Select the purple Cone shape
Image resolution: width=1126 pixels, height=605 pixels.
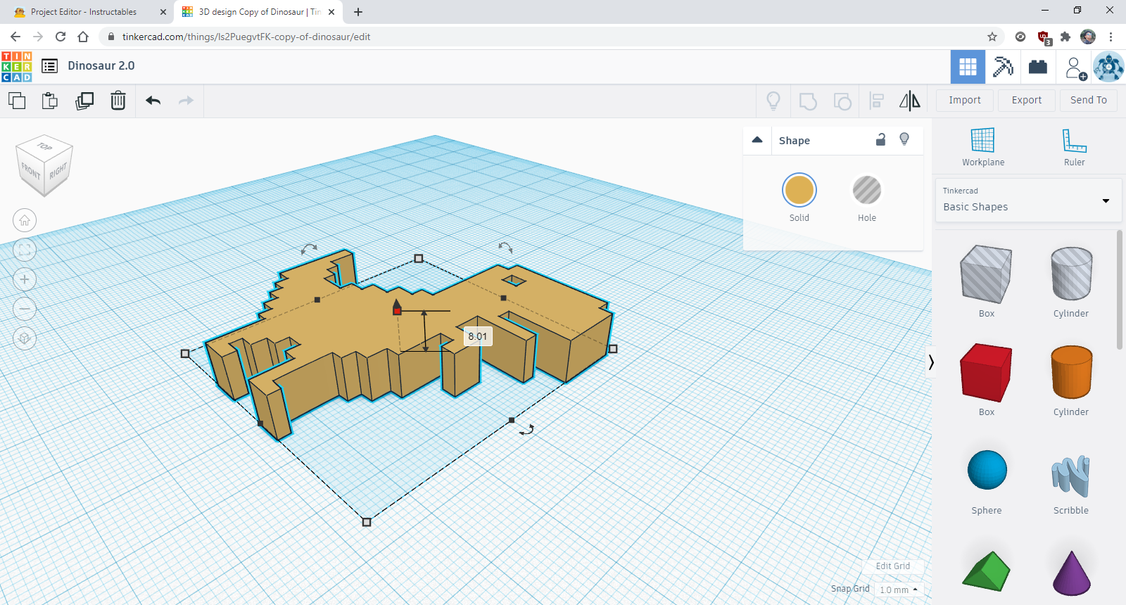(x=1072, y=572)
